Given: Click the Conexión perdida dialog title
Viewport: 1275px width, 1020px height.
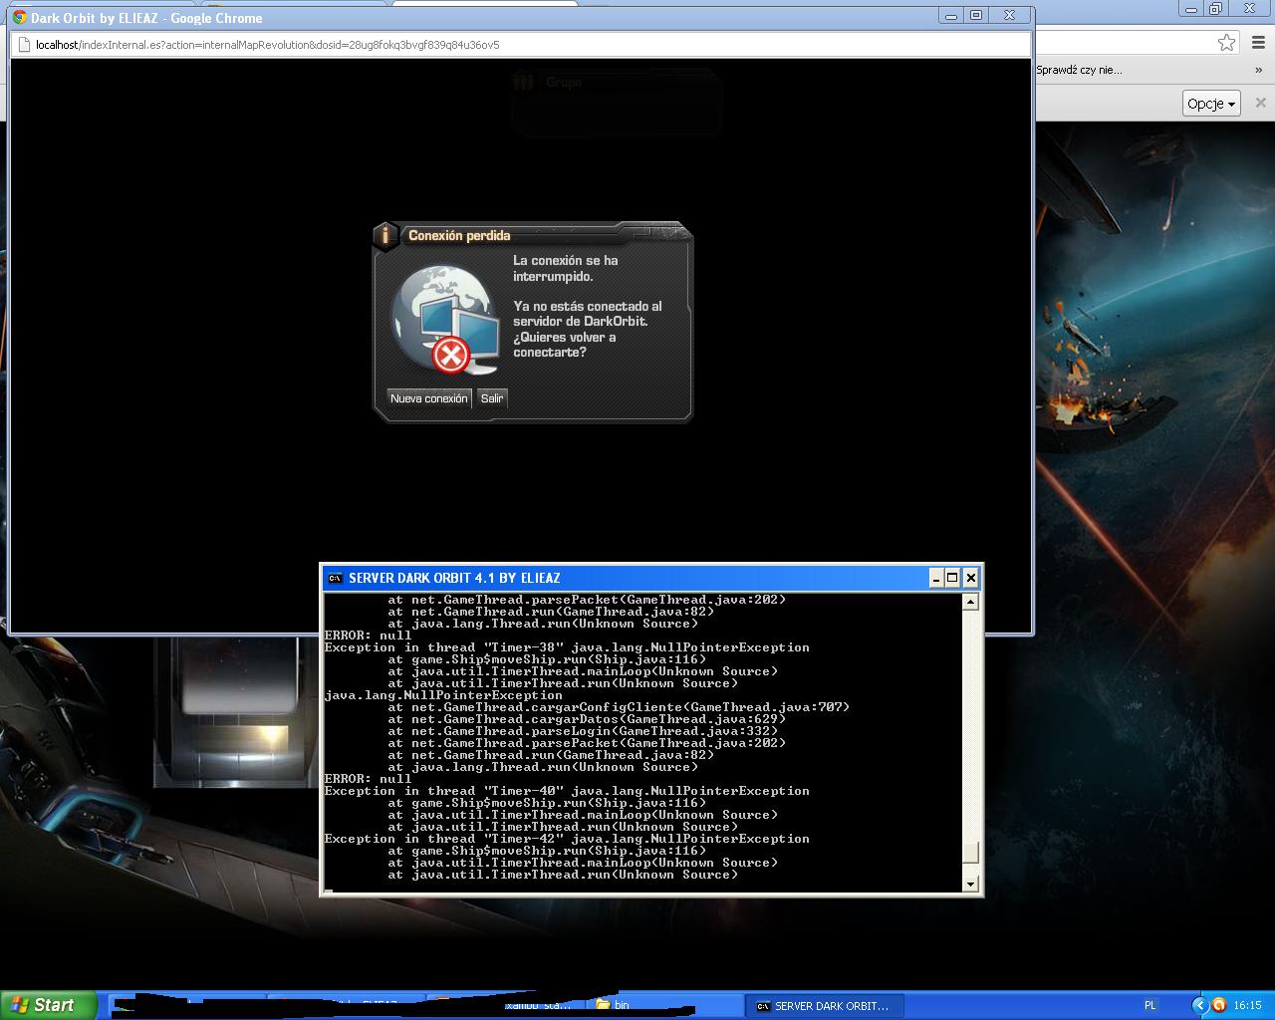Looking at the screenshot, I should [459, 236].
